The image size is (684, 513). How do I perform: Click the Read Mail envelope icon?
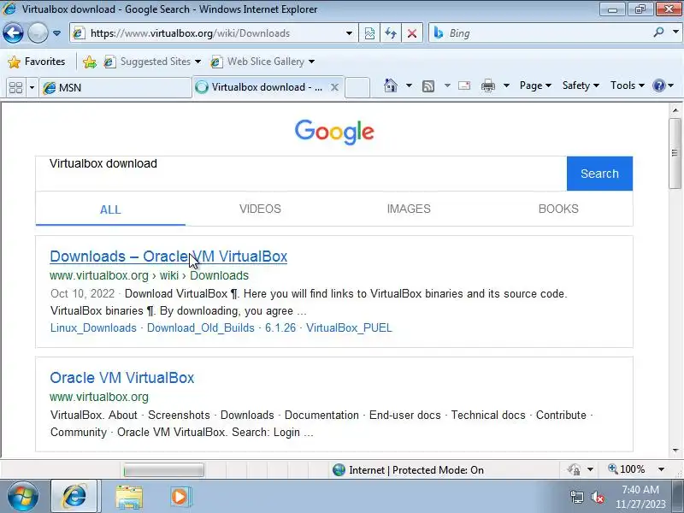coord(464,85)
